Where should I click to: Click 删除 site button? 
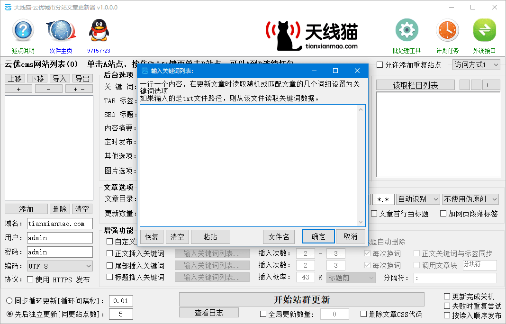60,209
